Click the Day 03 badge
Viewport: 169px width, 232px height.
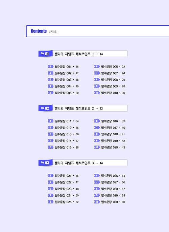(x=45, y=163)
